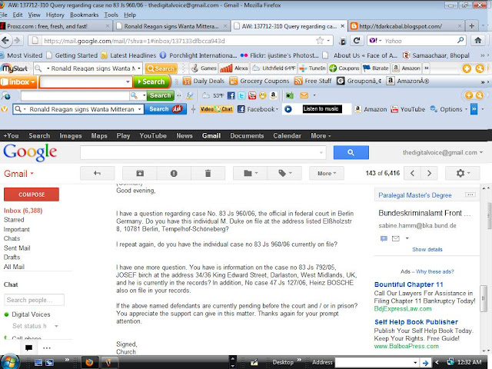Click Calendar in Google bar
This screenshot has width=492, height=369.
pos(287,136)
